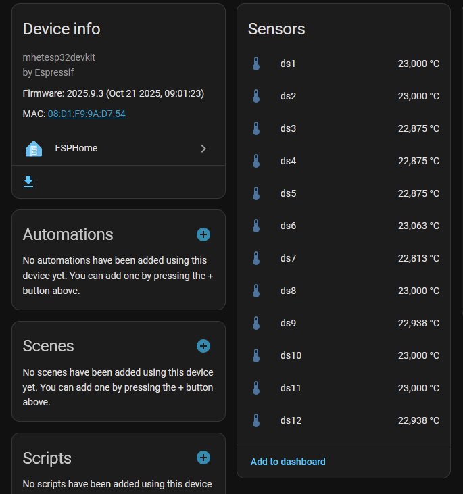Image resolution: width=463 pixels, height=494 pixels.
Task: Open the ds7 sensor reading 22,813 °C
Action: [418, 258]
